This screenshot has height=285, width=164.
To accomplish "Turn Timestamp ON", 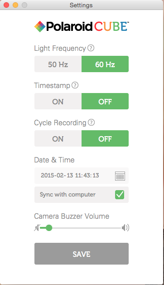I will pyautogui.click(x=58, y=101).
